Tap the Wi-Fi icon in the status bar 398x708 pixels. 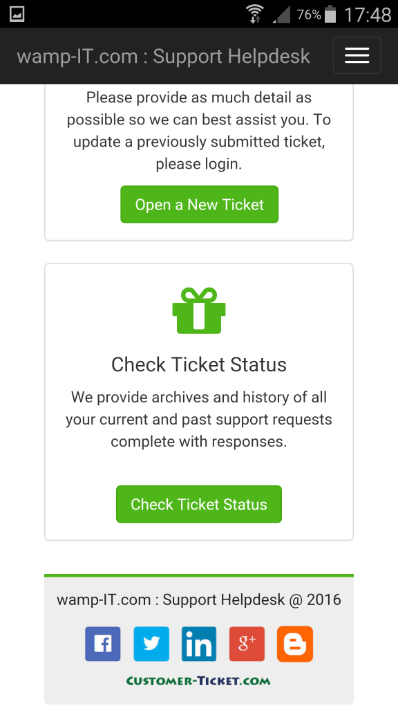[255, 12]
